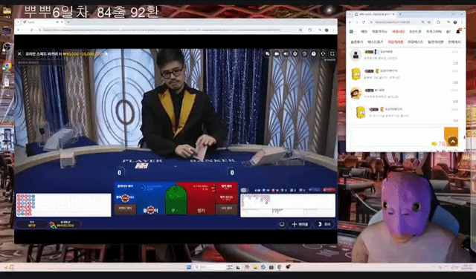476x279 pixels.
Task: Open the bet history clock icon
Action: (x=304, y=54)
